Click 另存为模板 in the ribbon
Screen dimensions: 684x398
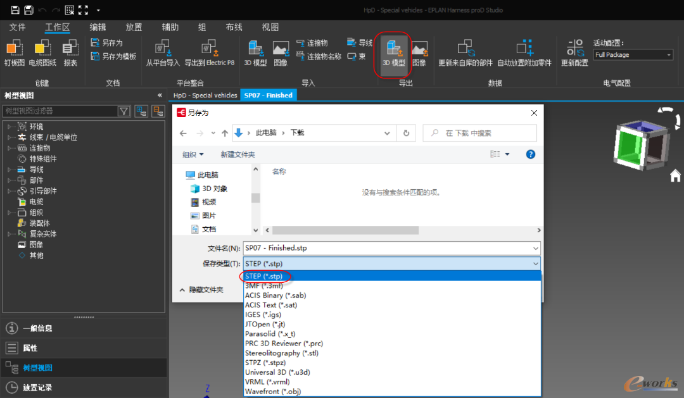coord(113,56)
